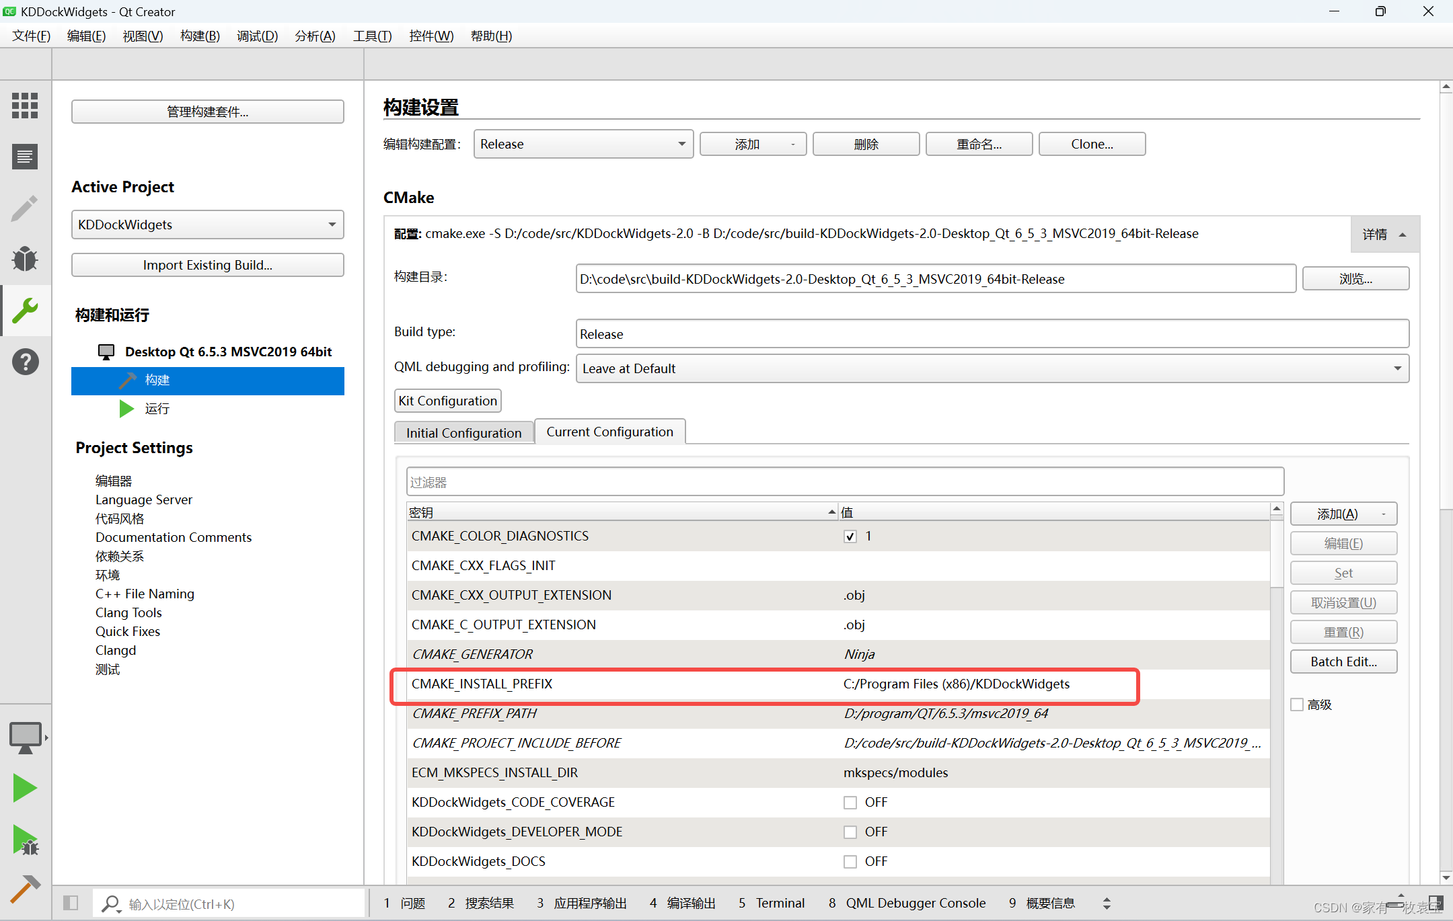The height and width of the screenshot is (921, 1453).
Task: Start debugging with run-bug icon
Action: [x=26, y=840]
